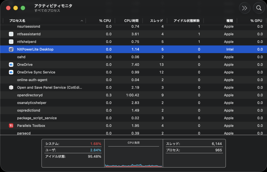This screenshot has width=267, height=172.
Task: Click the Parallels Toolbox red icon
Action: [x=11, y=126]
